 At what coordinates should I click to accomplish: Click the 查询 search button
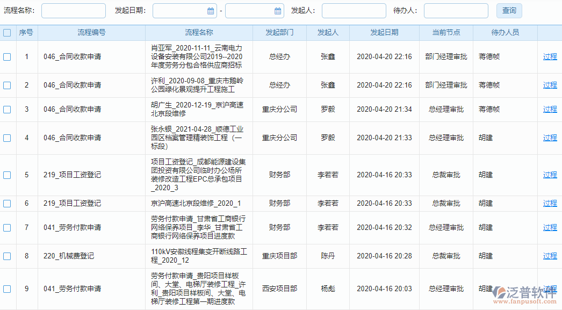(x=509, y=11)
